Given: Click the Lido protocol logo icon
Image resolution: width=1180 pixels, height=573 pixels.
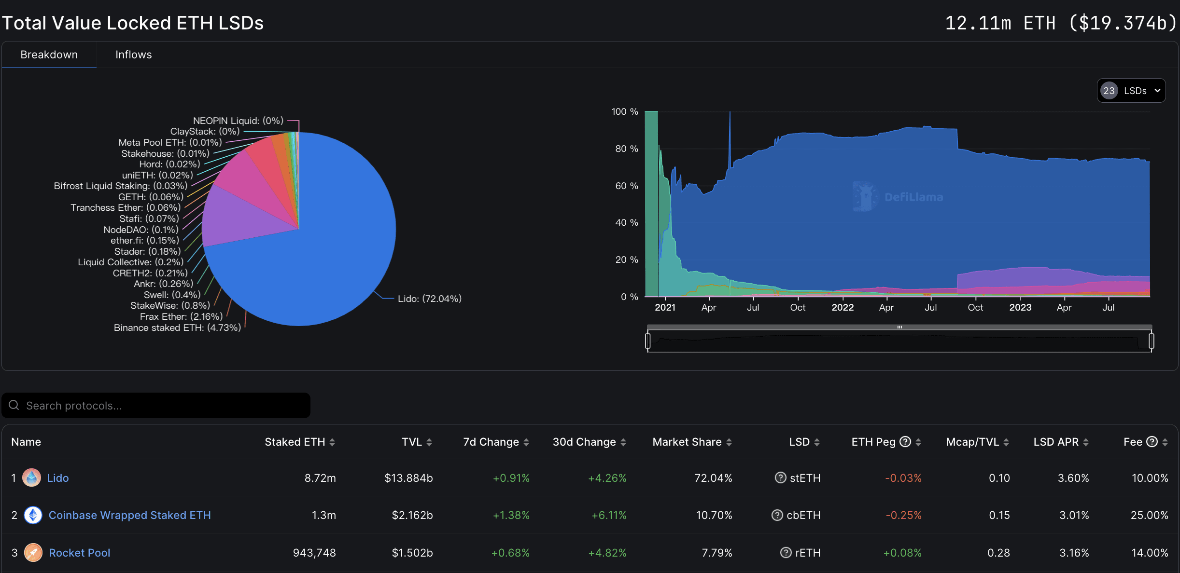Looking at the screenshot, I should (32, 478).
